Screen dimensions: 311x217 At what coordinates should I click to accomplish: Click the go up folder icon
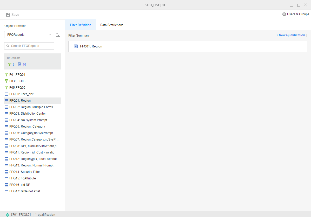58,35
